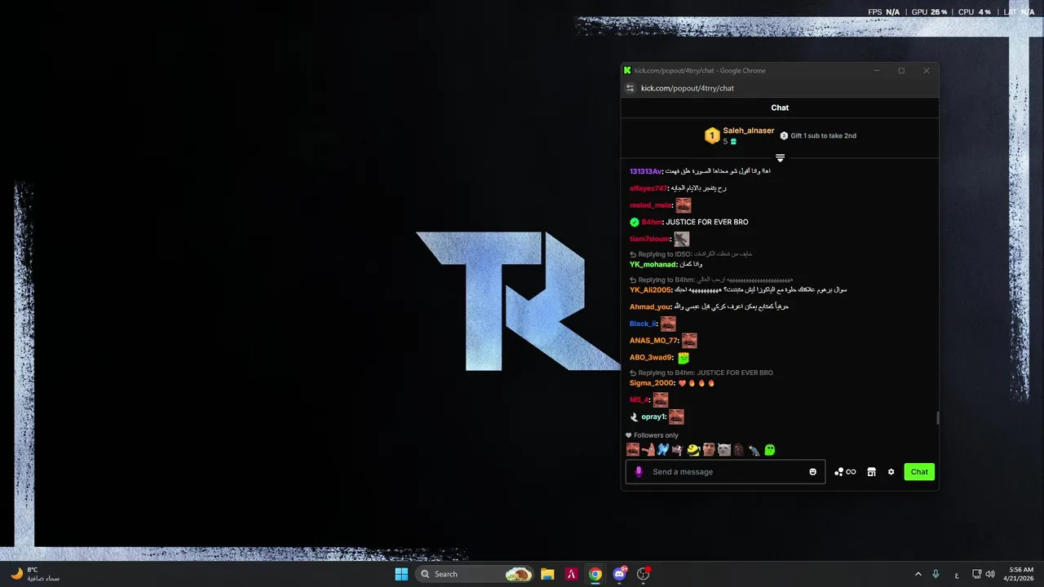Click emote in melad_melo's message

683,205
